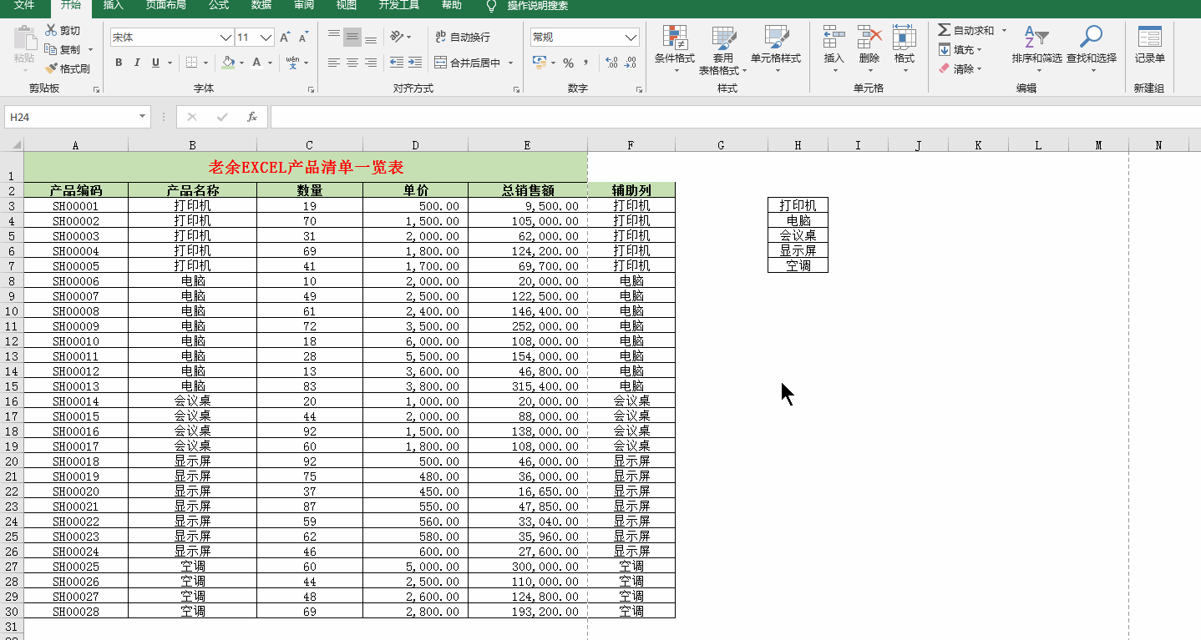
Task: Toggle Underline formatting
Action: [155, 63]
